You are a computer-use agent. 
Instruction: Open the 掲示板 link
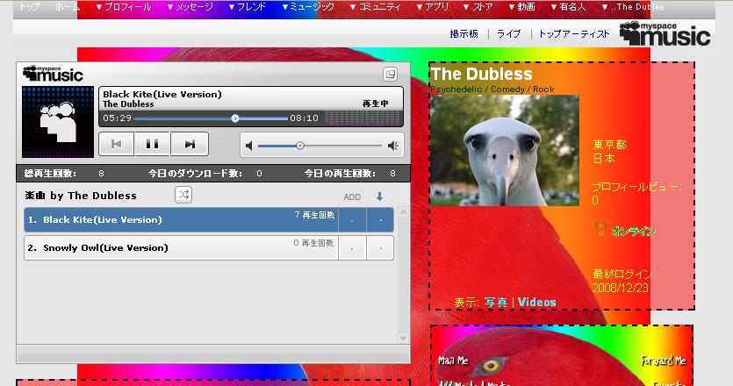click(464, 33)
